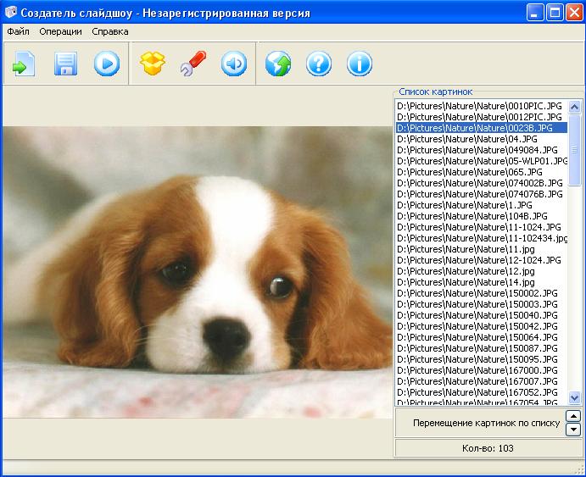Click the globe with green arrow icon

click(278, 64)
